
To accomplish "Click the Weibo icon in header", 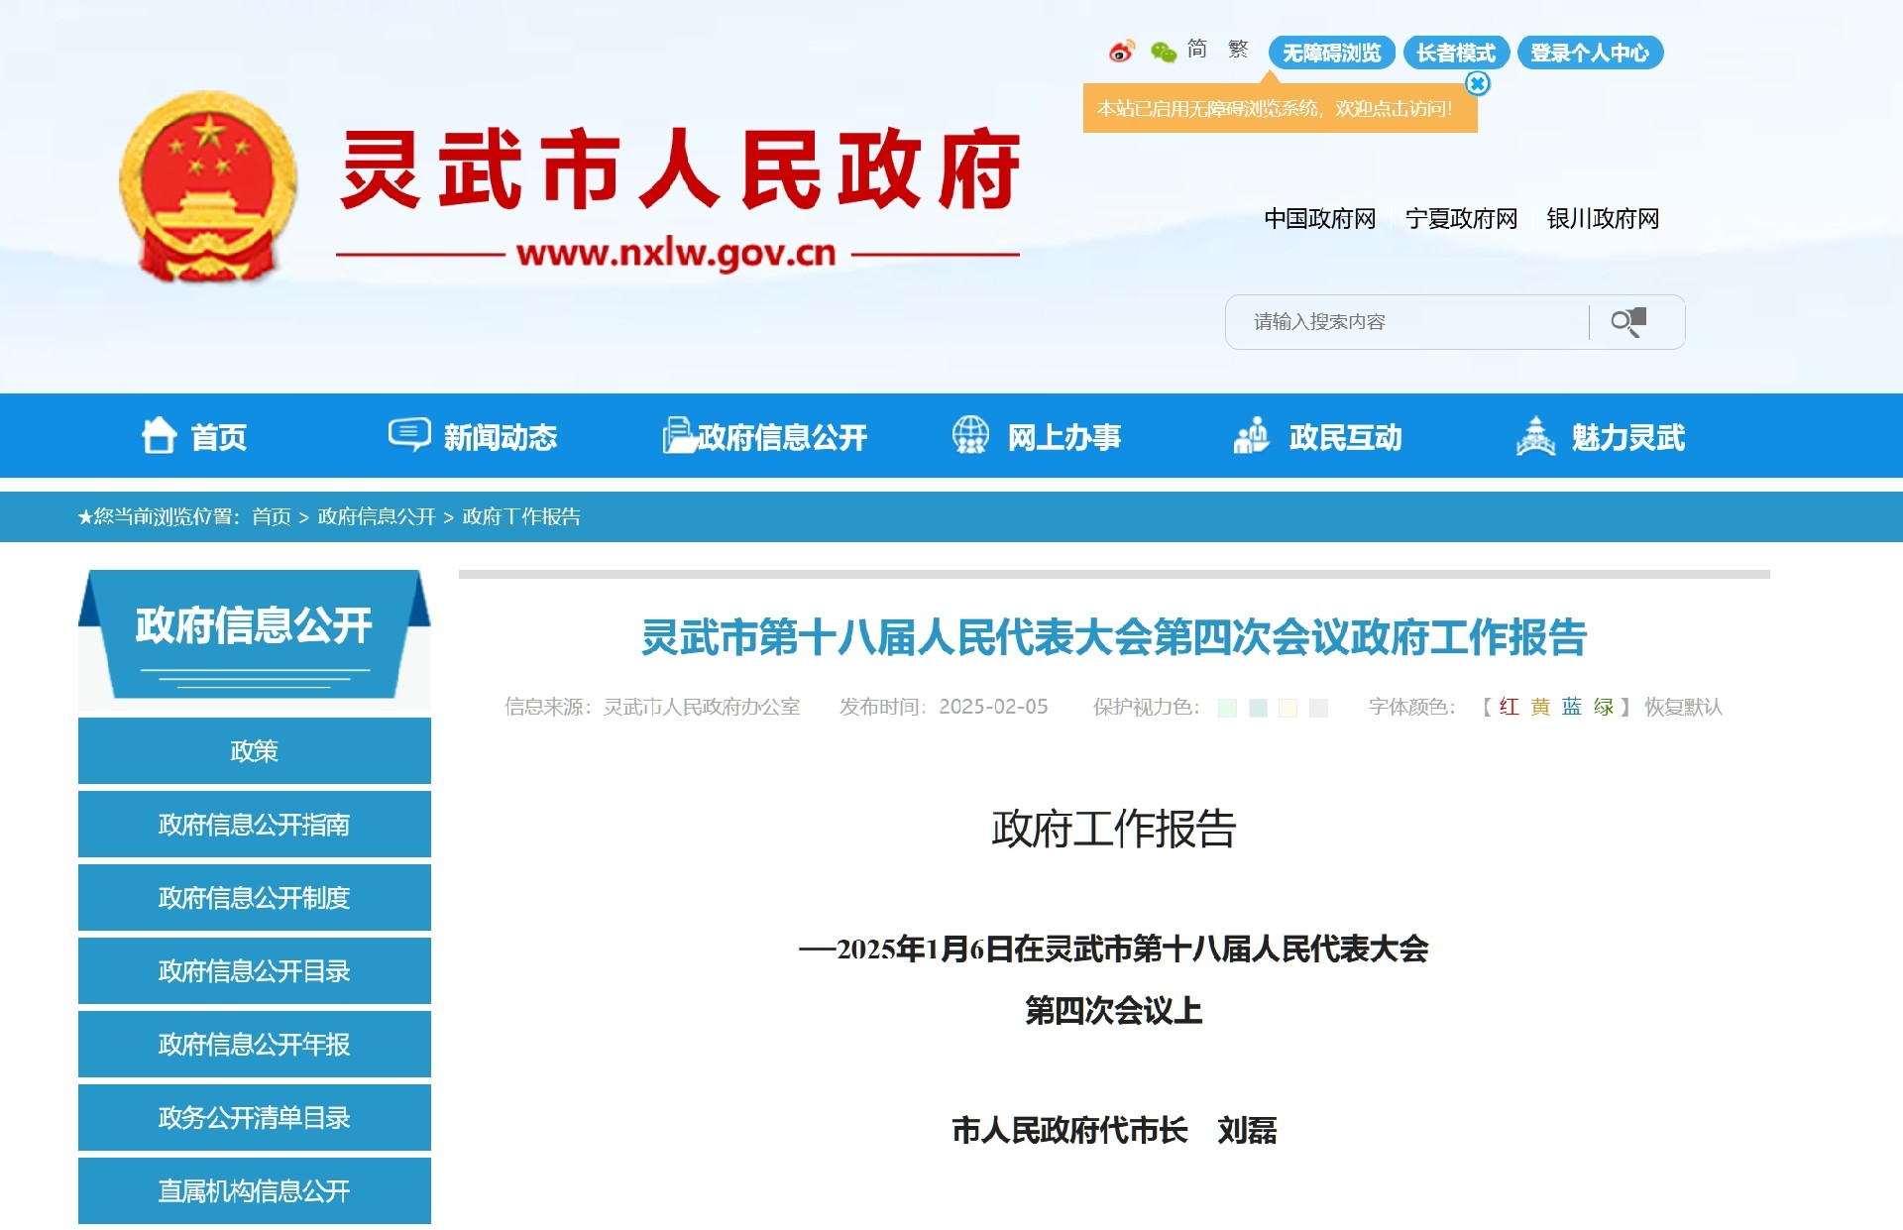I will [1121, 51].
